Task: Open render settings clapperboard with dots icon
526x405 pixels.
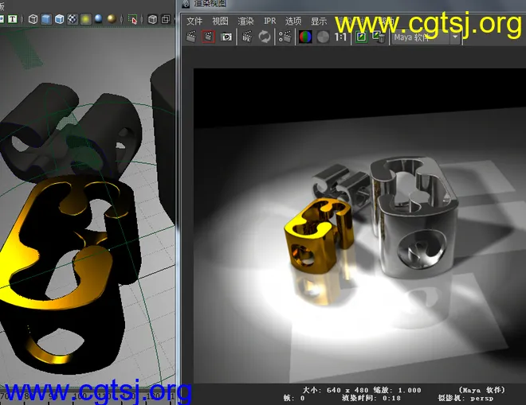Action: (285, 37)
